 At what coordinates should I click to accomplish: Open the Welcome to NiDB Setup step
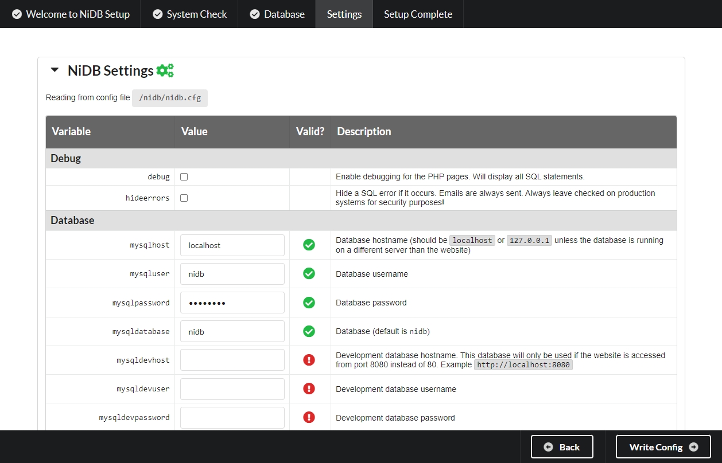71,14
